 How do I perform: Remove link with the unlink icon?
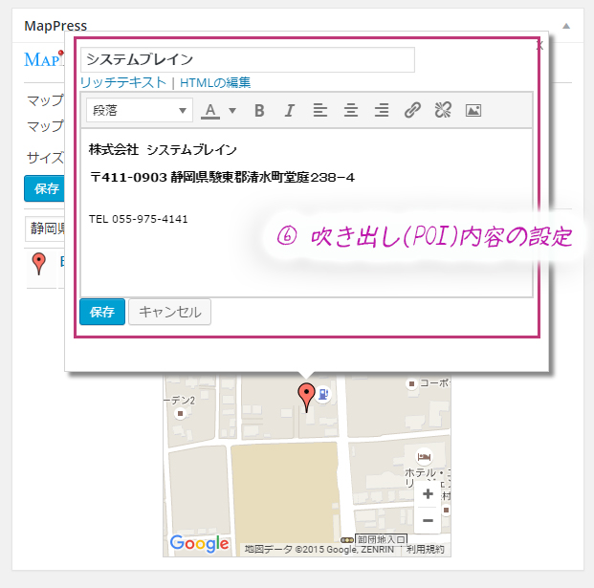pyautogui.click(x=442, y=110)
